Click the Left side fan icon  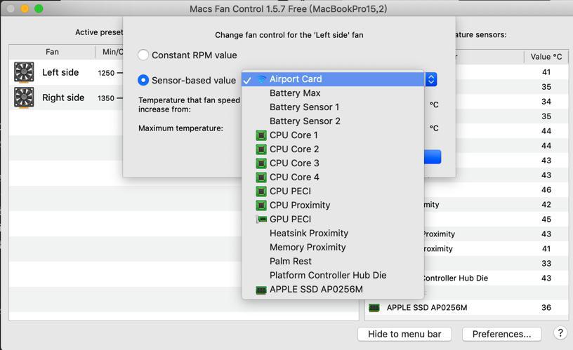(24, 72)
